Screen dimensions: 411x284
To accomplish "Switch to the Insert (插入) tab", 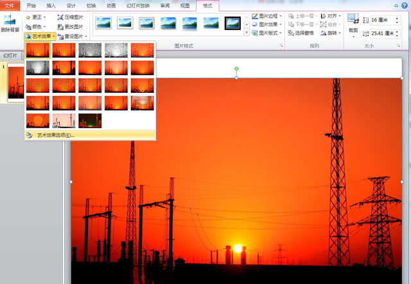I will coord(51,6).
